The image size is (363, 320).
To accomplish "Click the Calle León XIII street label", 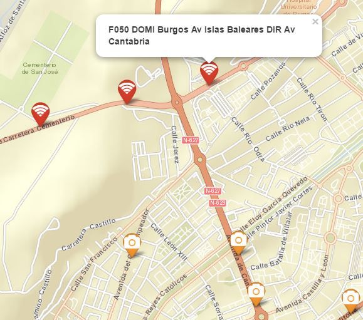I will tap(169, 242).
